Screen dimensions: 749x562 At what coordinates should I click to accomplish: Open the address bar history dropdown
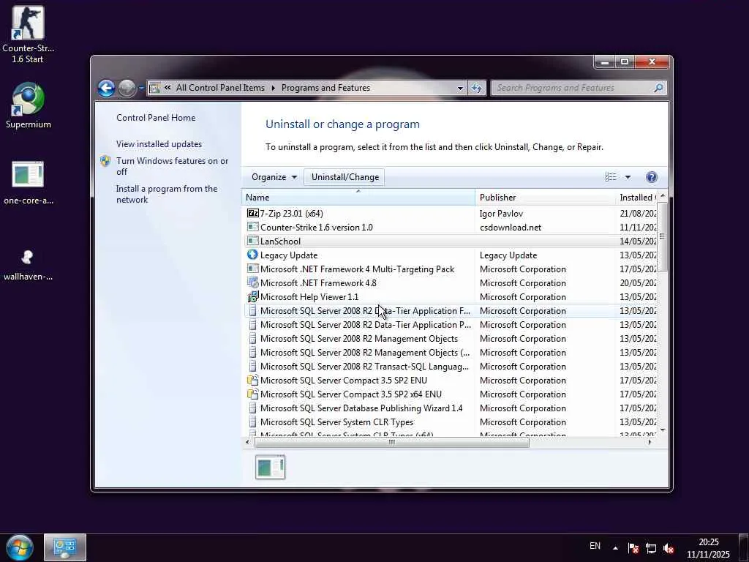click(x=460, y=88)
